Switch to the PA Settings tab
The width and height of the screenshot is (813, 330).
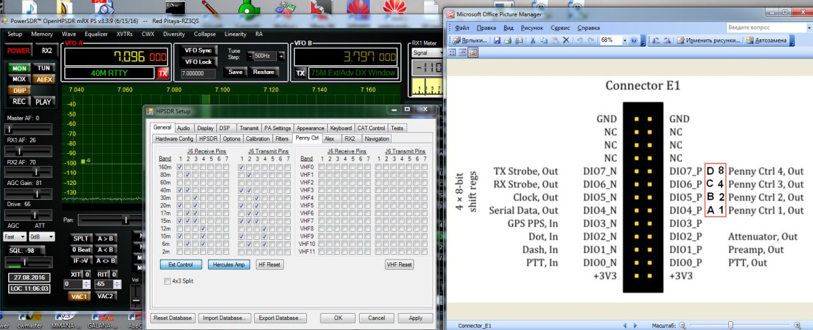click(x=277, y=127)
